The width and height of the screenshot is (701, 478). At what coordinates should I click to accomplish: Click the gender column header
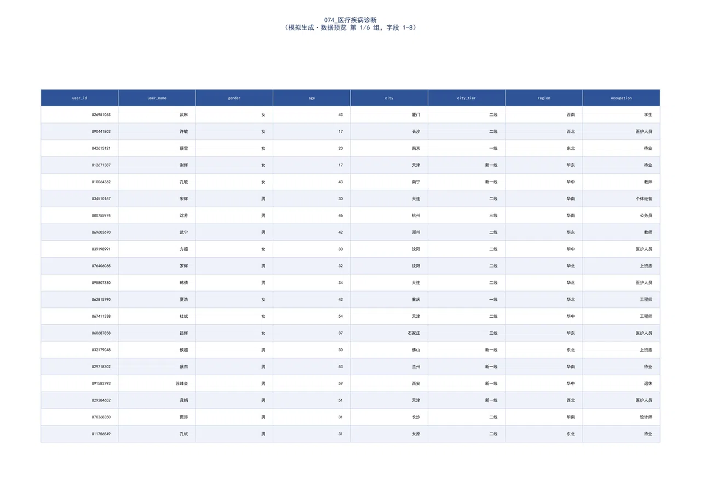(x=234, y=98)
